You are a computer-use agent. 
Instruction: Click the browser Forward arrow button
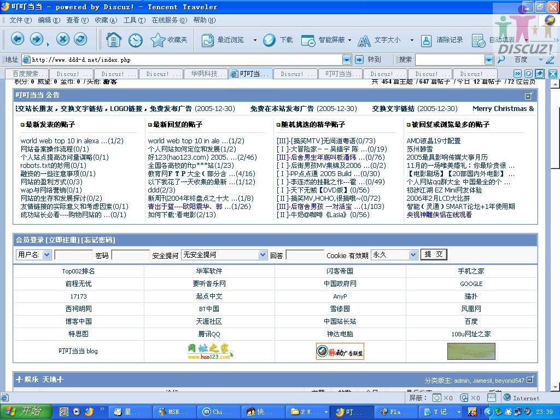(37, 39)
